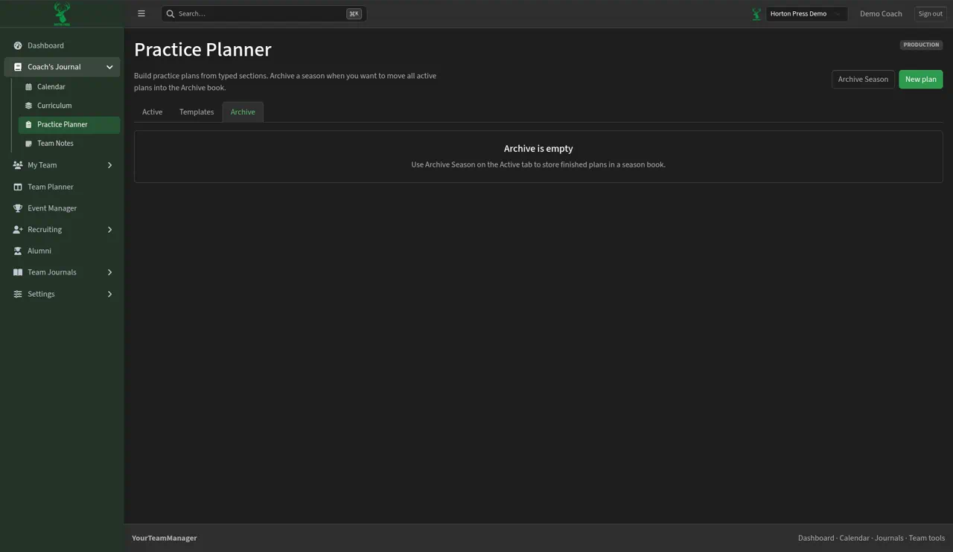This screenshot has width=953, height=552.
Task: Click the Dashboard gauge icon
Action: [18, 45]
